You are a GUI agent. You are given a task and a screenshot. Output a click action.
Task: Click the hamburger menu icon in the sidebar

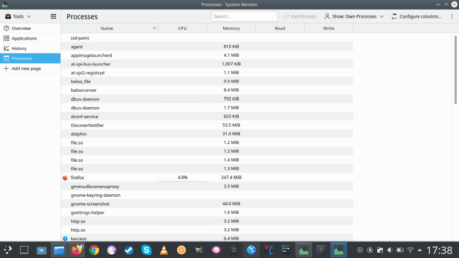[53, 17]
